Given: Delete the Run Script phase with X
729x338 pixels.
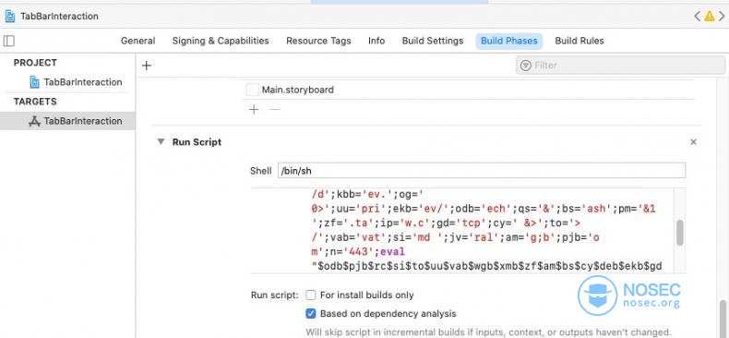Looking at the screenshot, I should (x=693, y=142).
